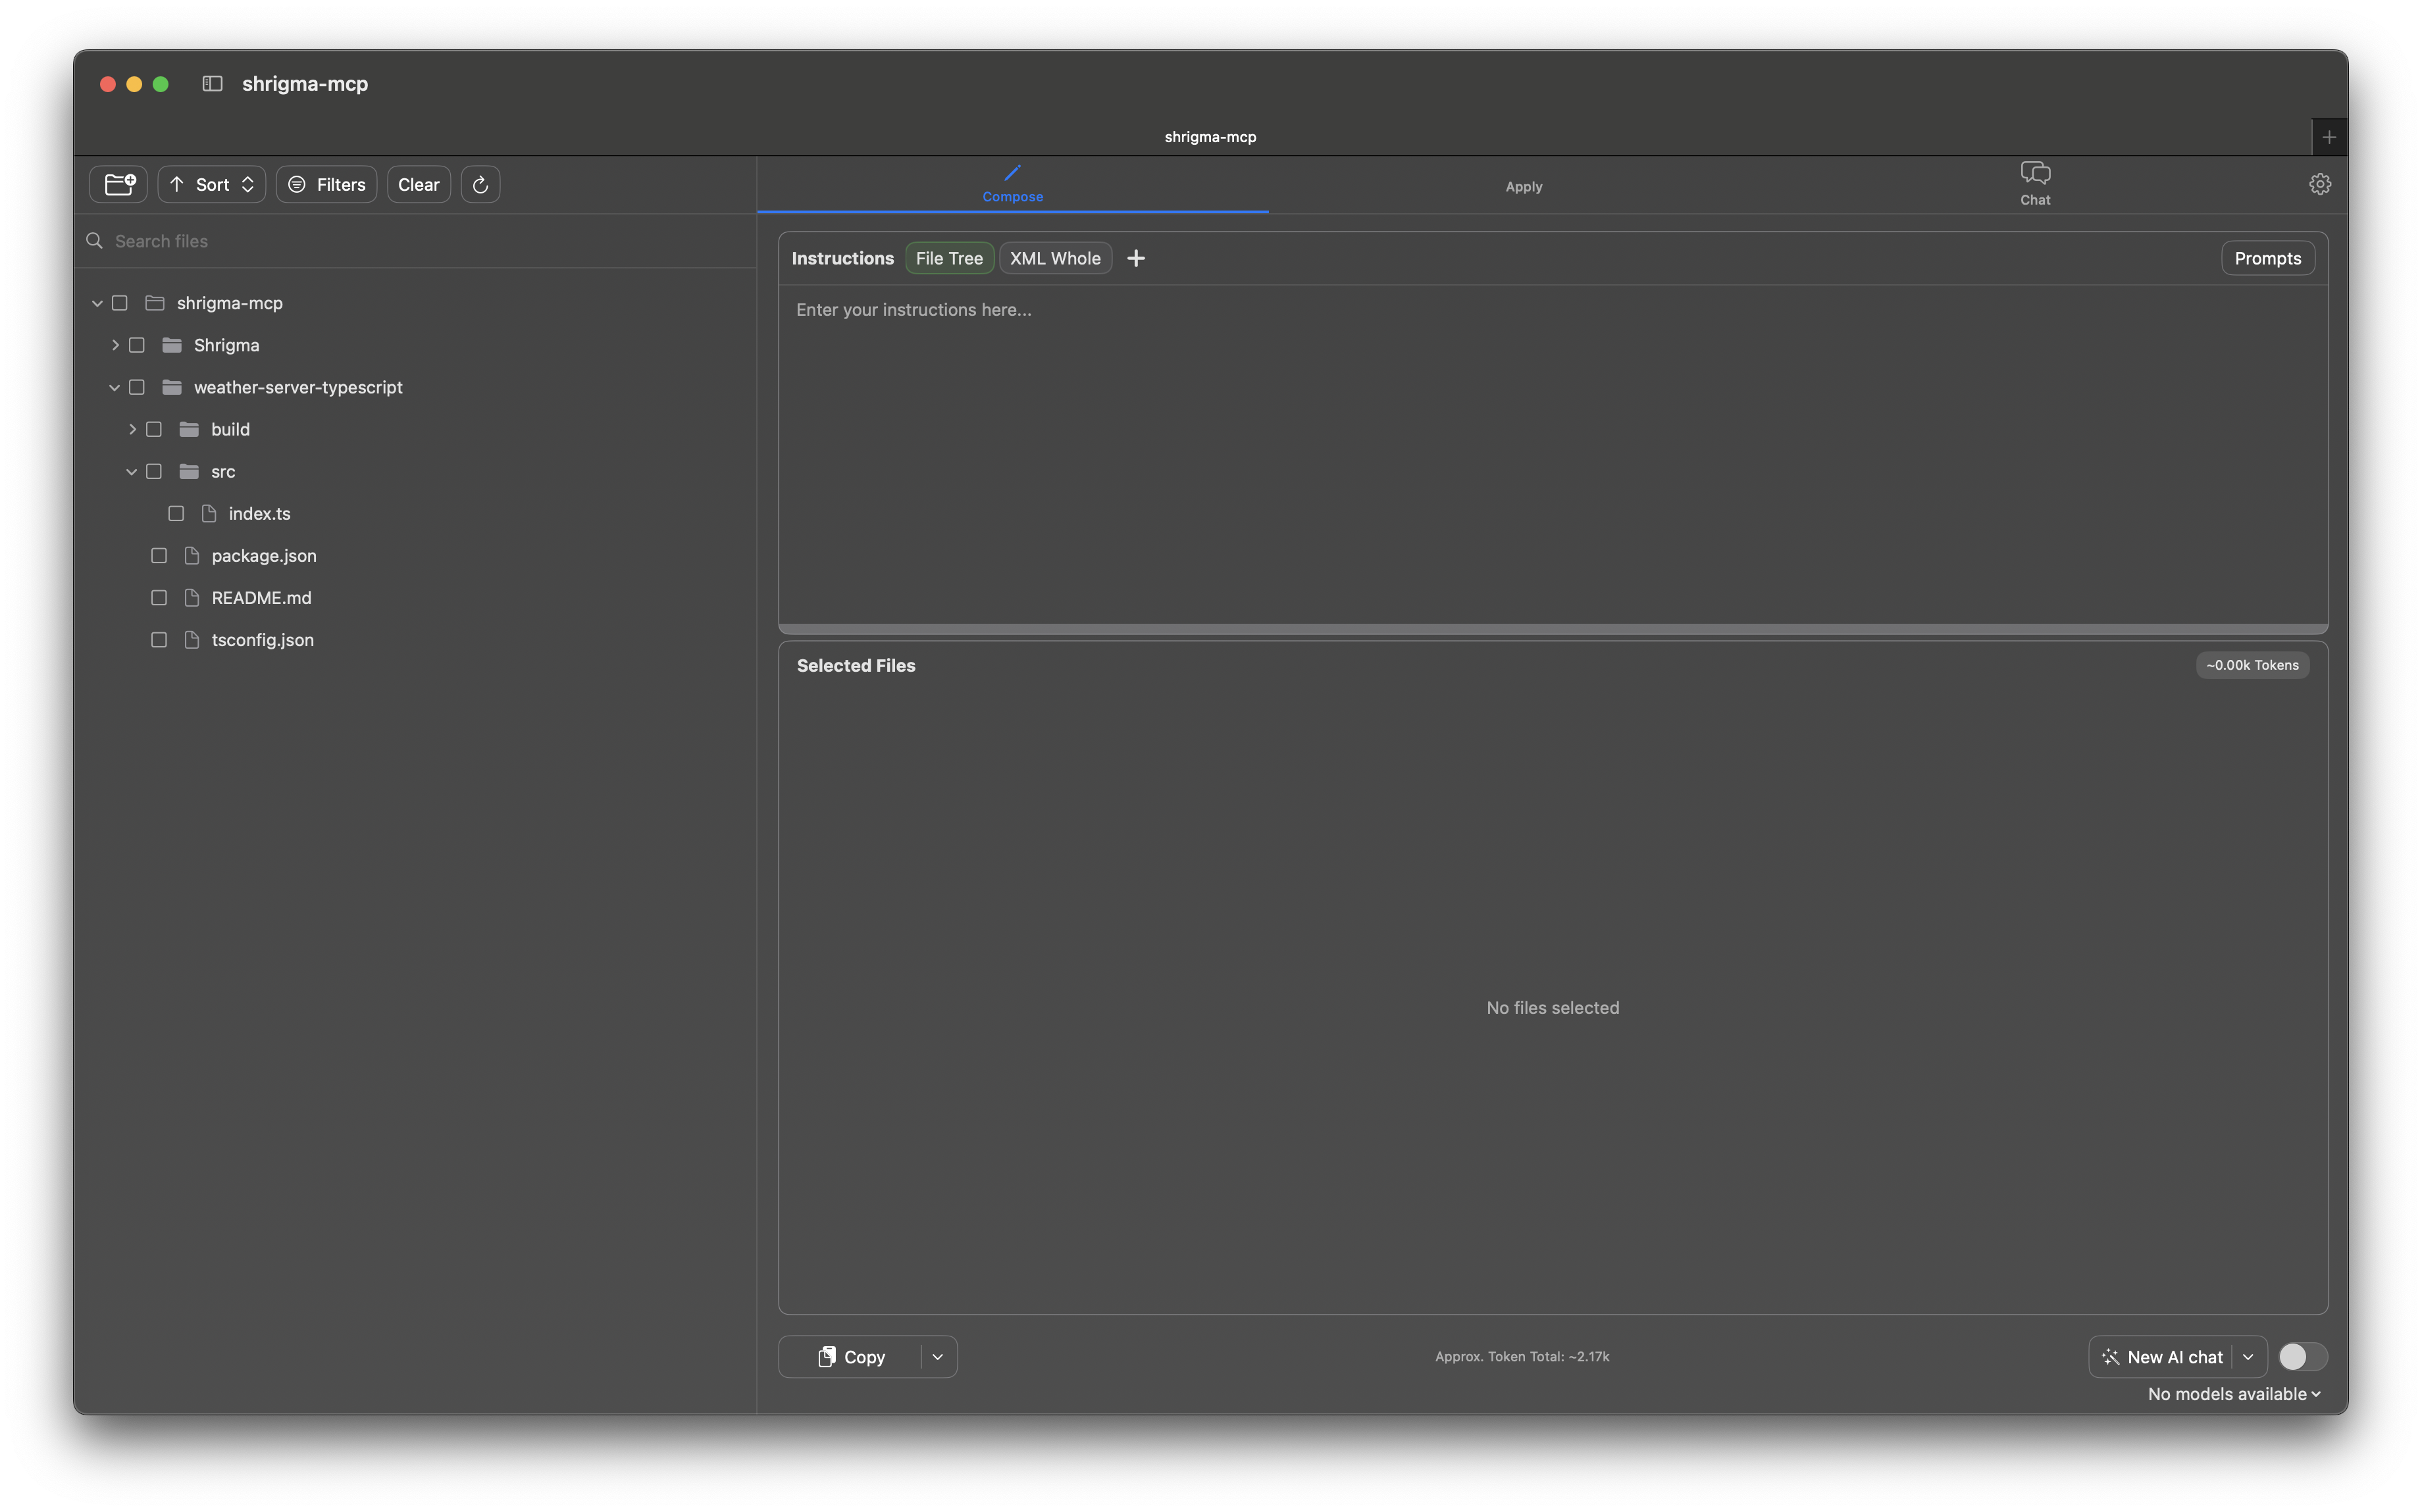The image size is (2422, 1512).
Task: Select the Instructions tab
Action: (x=843, y=258)
